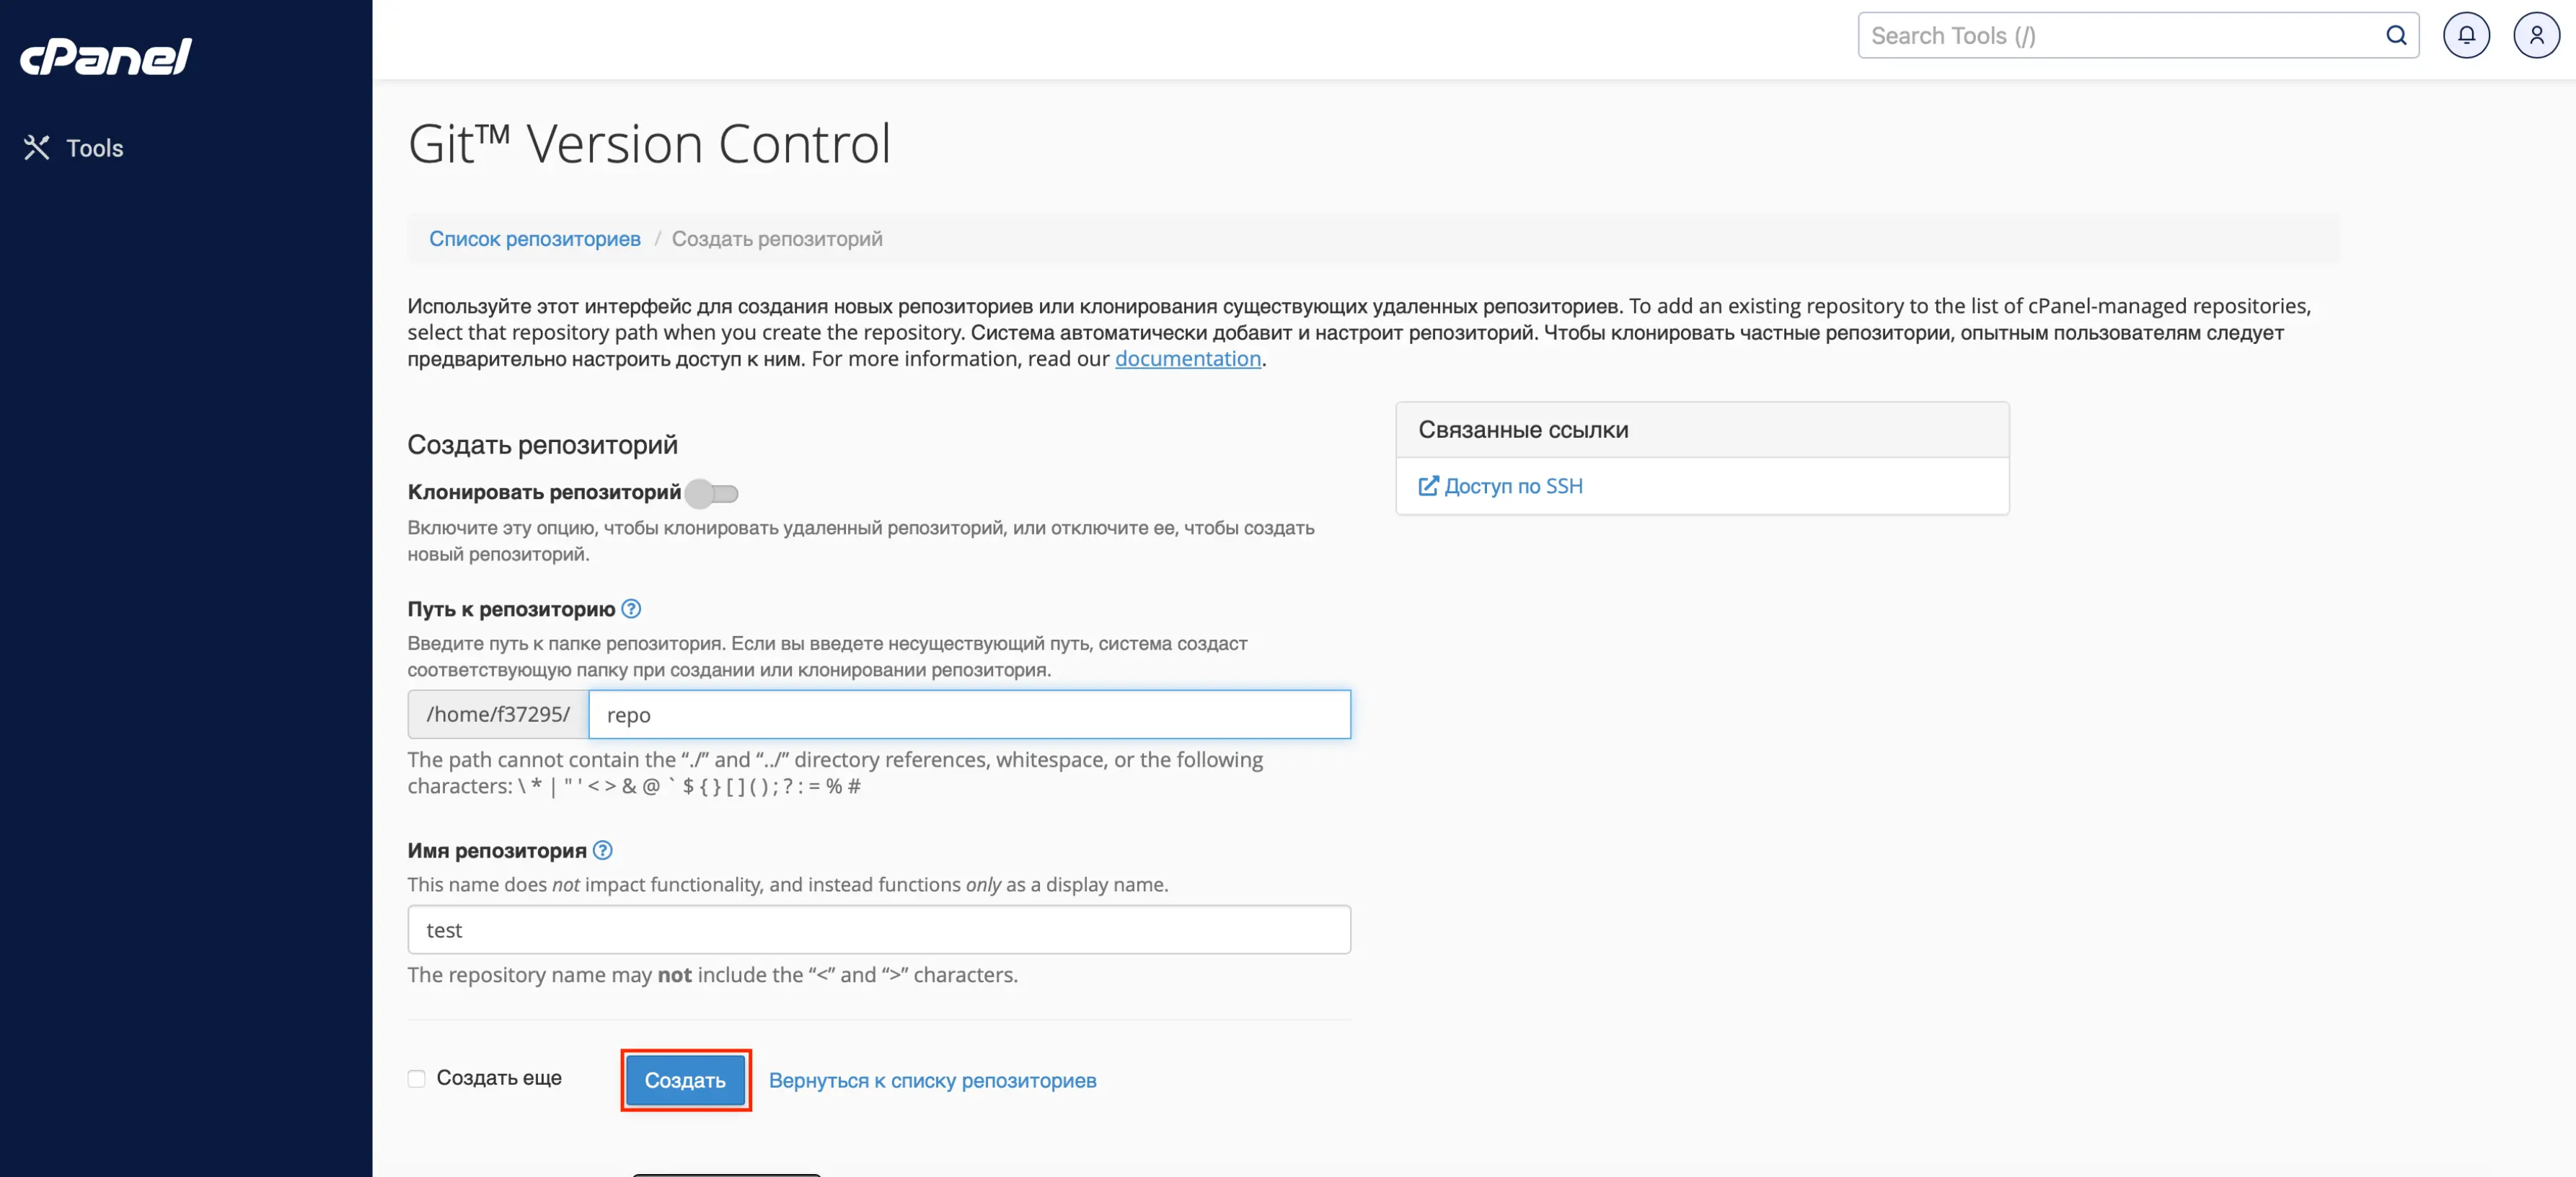The height and width of the screenshot is (1177, 2576).
Task: Open the documentation link
Action: 1187,359
